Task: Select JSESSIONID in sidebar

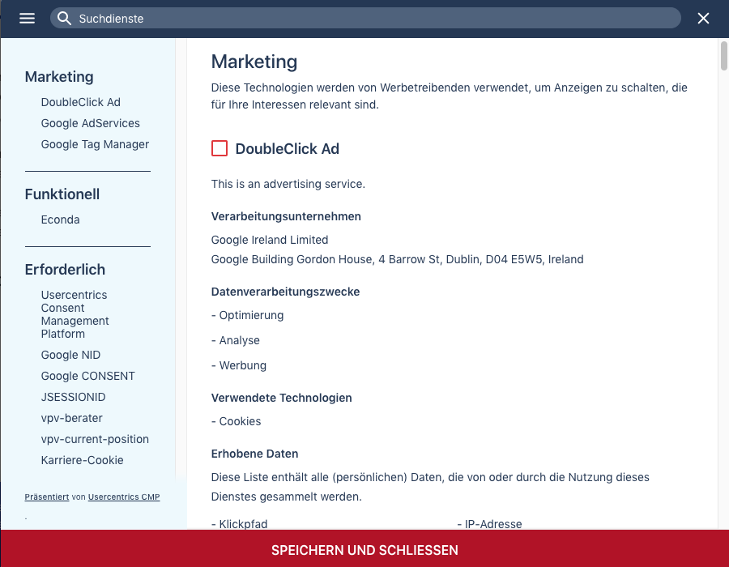Action: pos(73,397)
